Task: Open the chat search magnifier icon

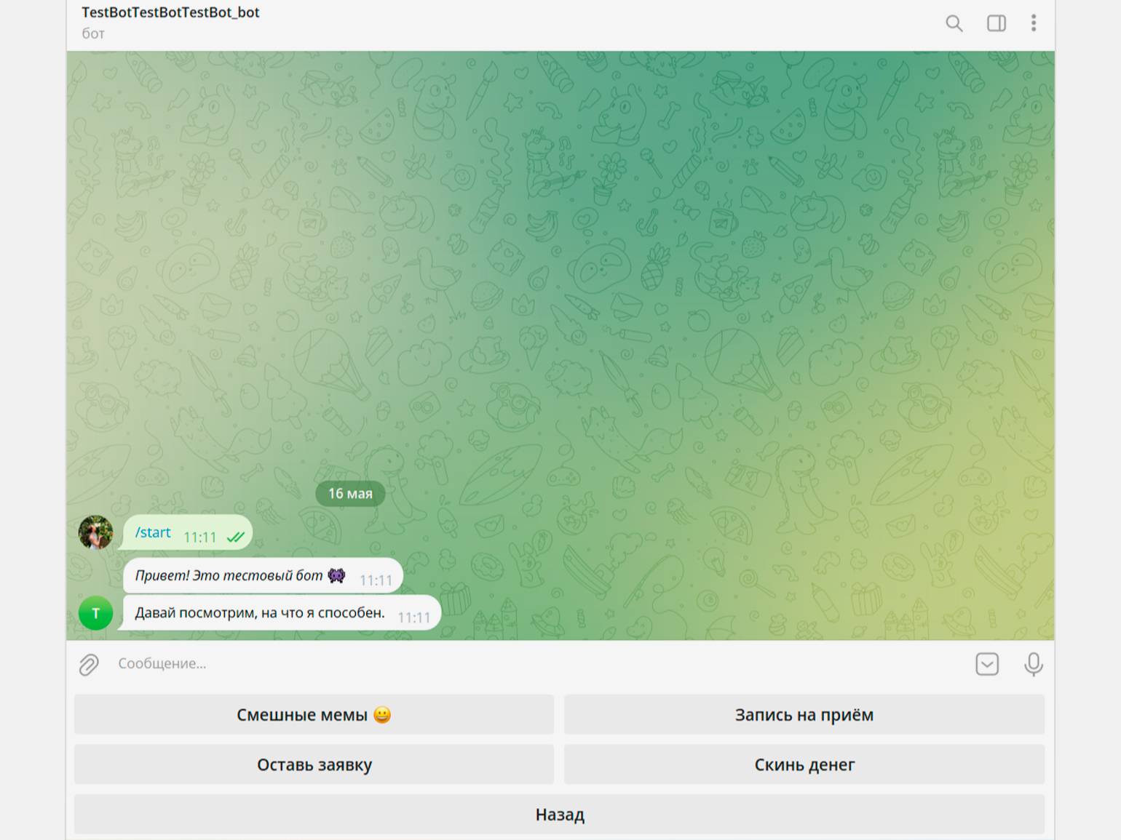Action: tap(954, 23)
